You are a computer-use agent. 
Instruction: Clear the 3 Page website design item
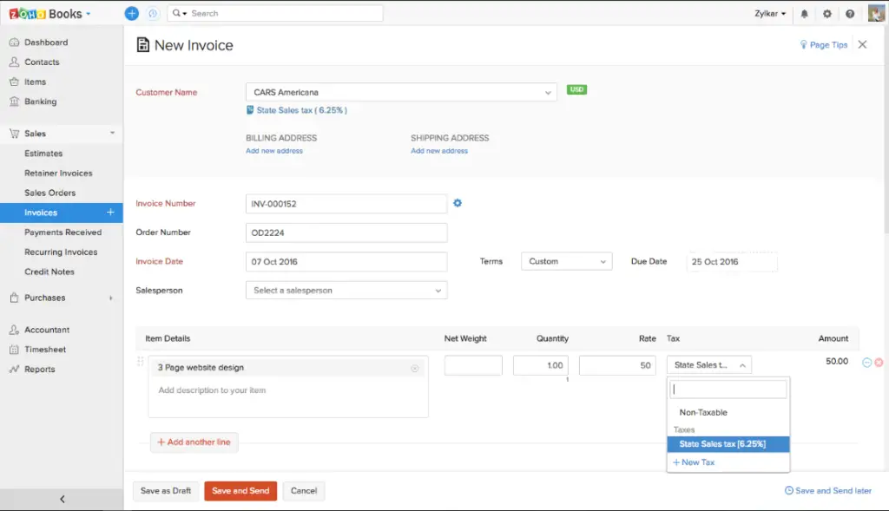414,368
